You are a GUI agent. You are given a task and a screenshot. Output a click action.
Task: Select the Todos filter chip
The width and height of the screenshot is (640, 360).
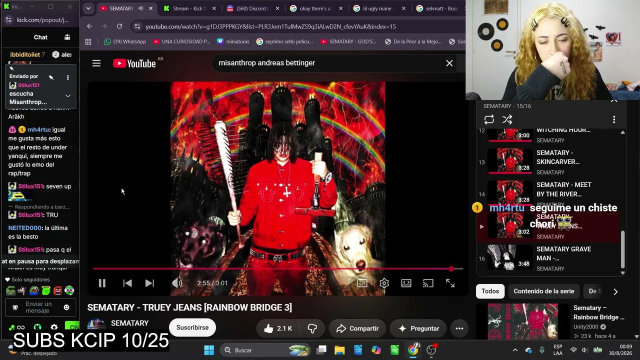click(490, 291)
